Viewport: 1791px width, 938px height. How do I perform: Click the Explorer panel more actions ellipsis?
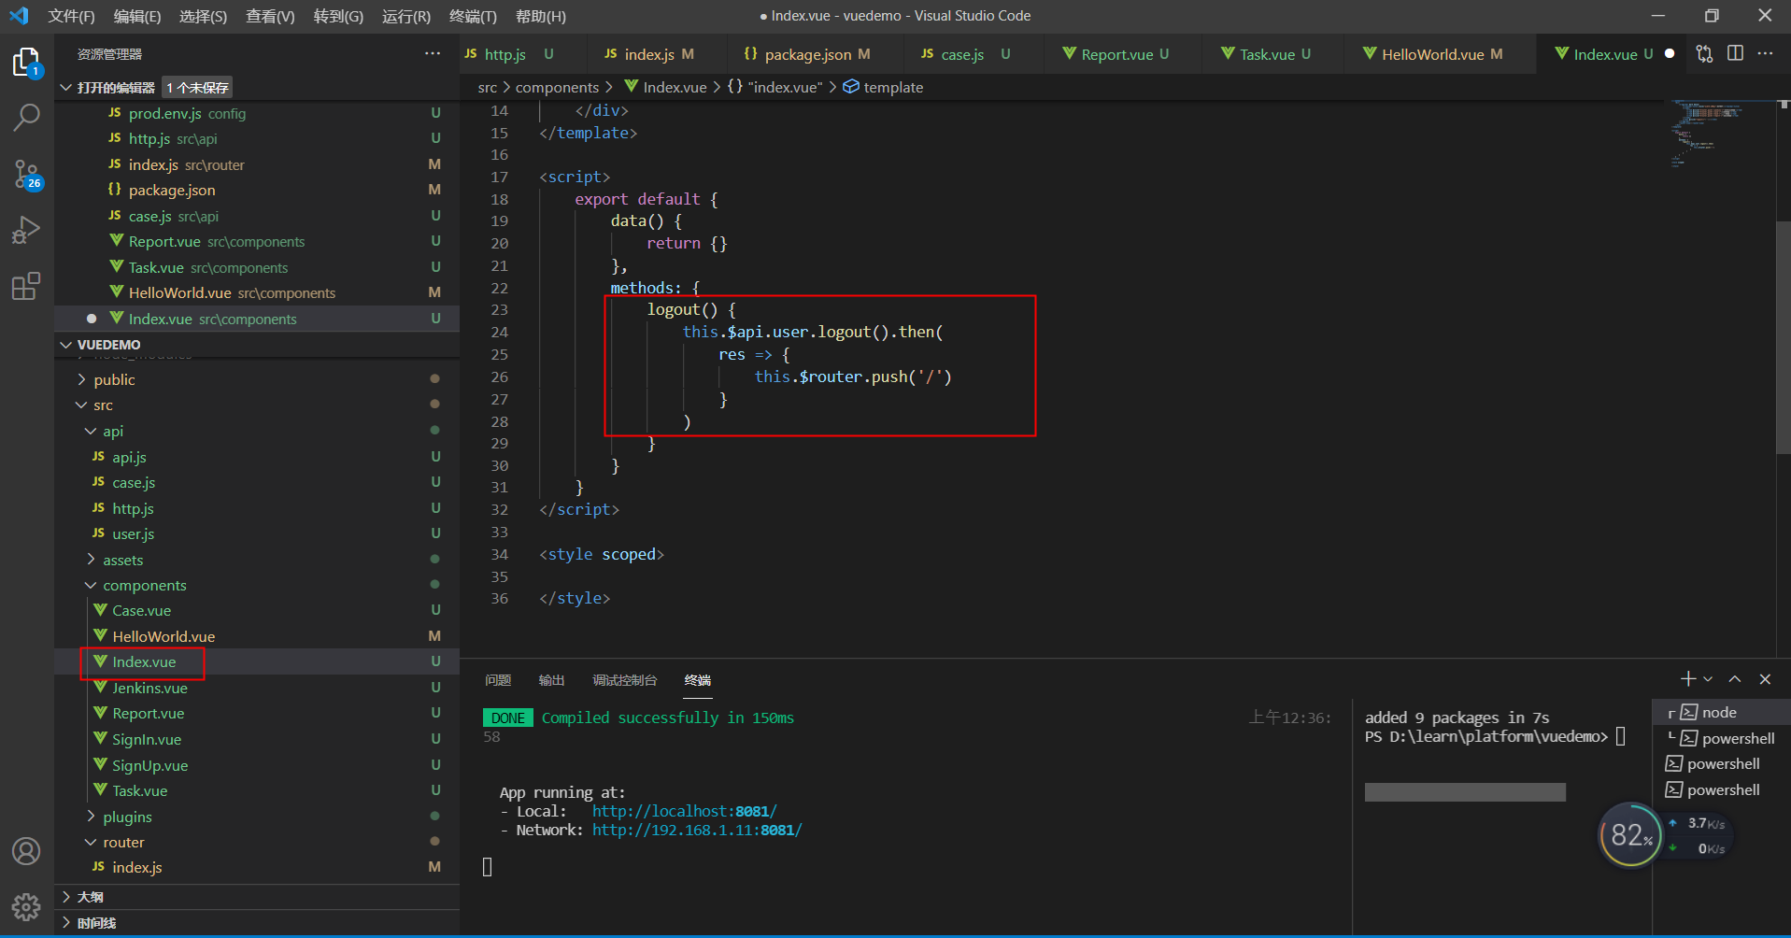[432, 54]
